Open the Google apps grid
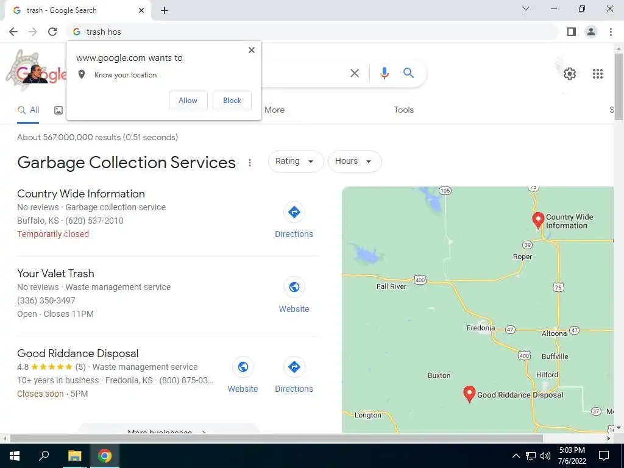The image size is (624, 468). pos(597,74)
